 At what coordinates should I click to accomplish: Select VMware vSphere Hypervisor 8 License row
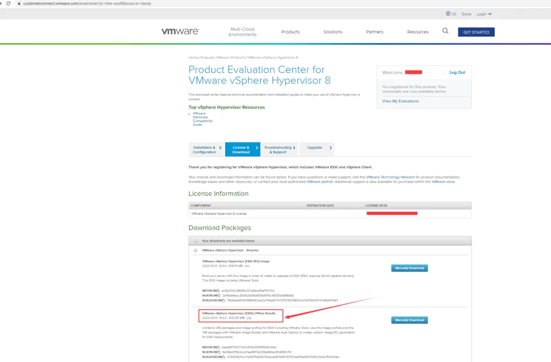point(330,214)
